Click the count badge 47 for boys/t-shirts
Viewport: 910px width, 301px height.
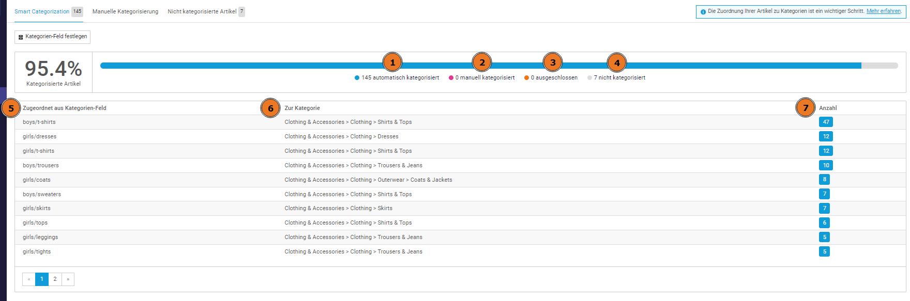pyautogui.click(x=826, y=122)
